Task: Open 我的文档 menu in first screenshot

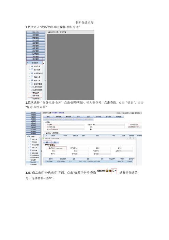Action: click(x=35, y=32)
